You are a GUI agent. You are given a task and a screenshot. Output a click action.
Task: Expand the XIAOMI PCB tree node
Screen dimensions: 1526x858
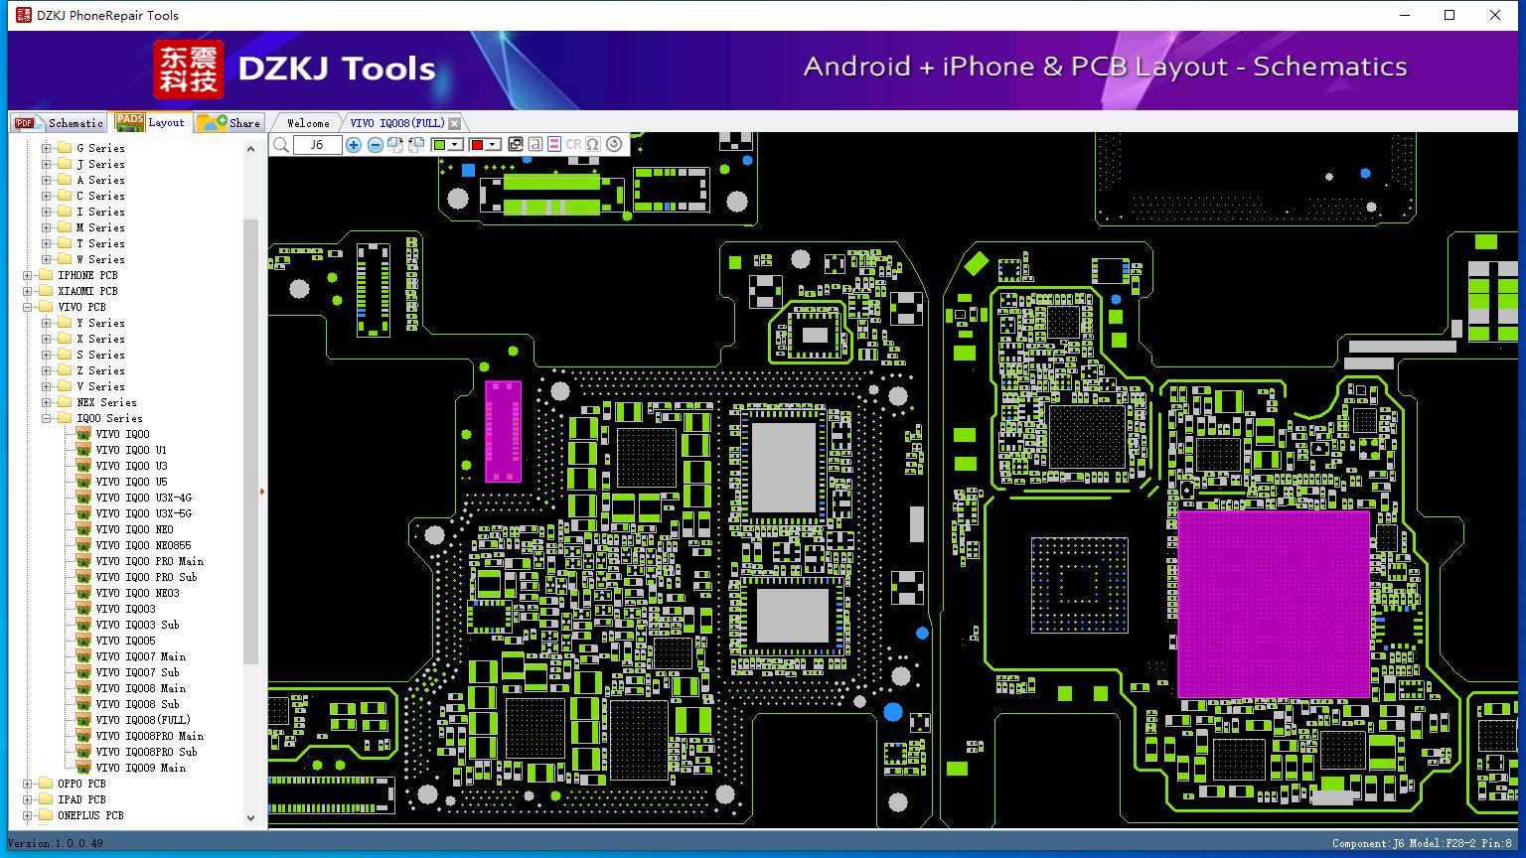(x=27, y=291)
